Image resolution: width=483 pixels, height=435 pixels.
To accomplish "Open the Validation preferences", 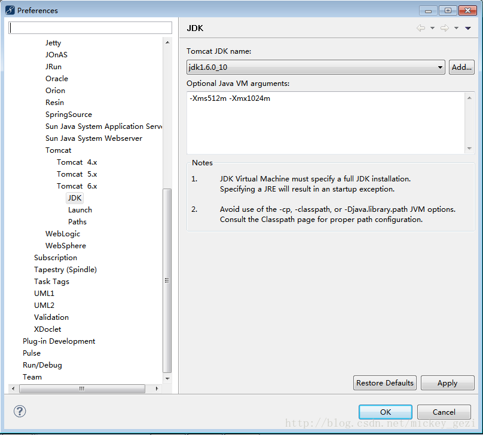I will coord(51,317).
